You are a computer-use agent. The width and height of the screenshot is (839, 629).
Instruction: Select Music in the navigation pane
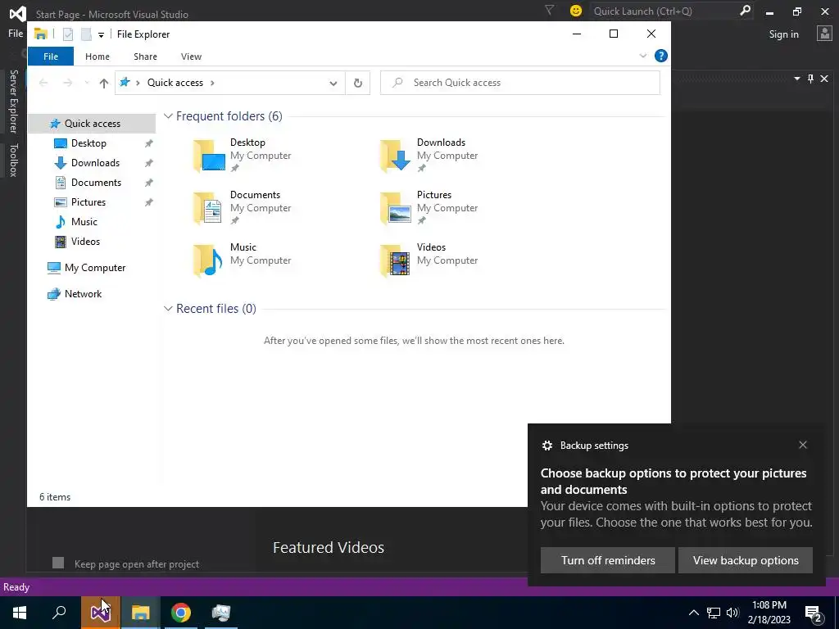coord(84,222)
